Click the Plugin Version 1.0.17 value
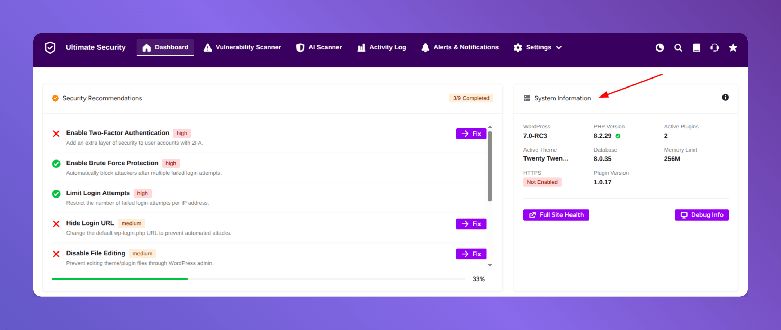The height and width of the screenshot is (330, 781). (x=603, y=182)
